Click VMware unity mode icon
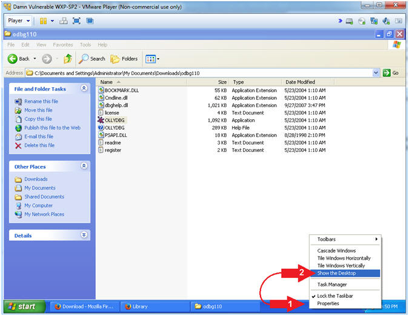Screen dimensions: 409x316 (x=90, y=21)
